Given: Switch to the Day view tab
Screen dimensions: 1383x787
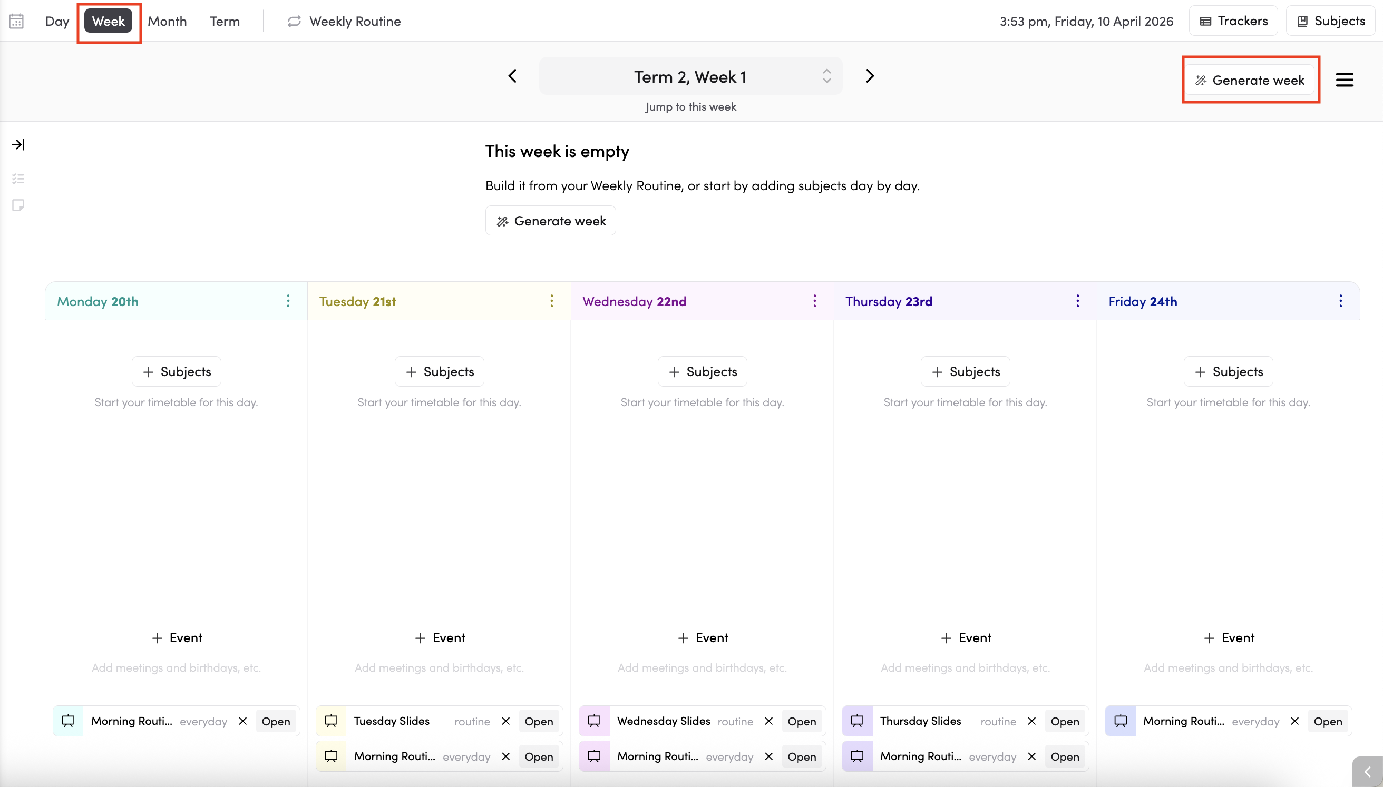Looking at the screenshot, I should [x=57, y=21].
